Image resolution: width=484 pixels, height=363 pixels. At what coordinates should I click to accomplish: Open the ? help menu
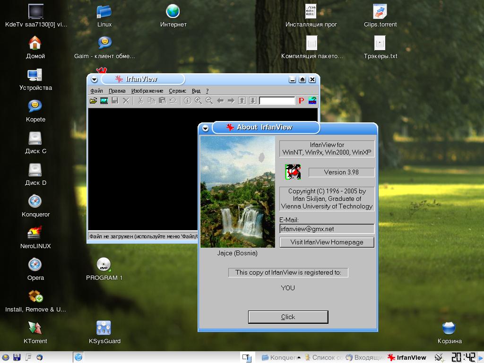207,91
